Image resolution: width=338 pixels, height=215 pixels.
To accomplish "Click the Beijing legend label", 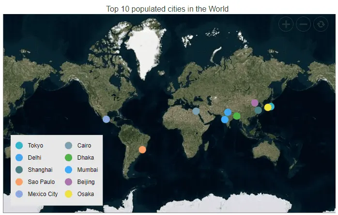I will (86, 182).
